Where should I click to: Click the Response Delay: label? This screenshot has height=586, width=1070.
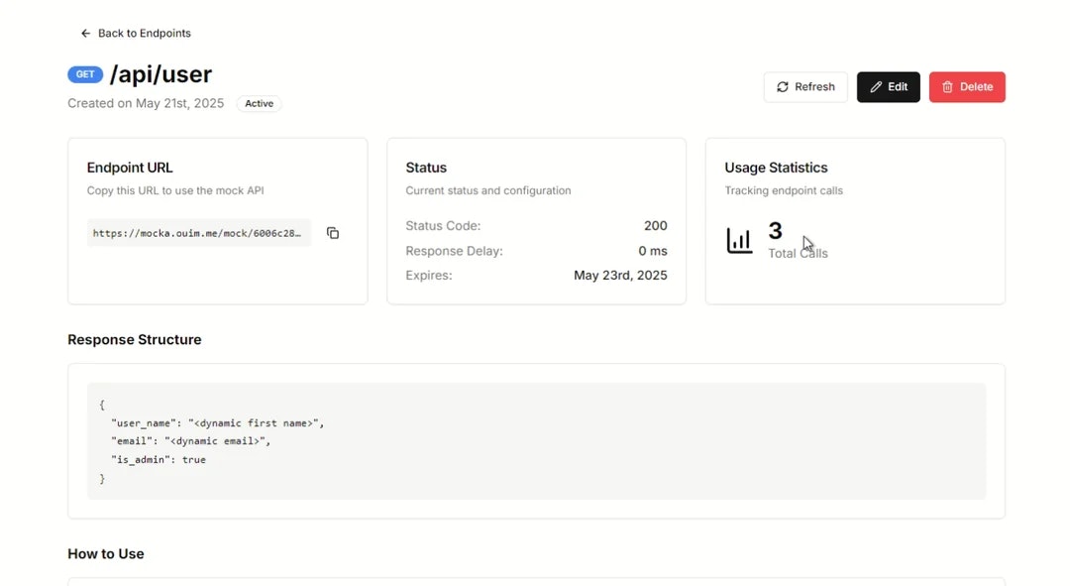point(454,251)
